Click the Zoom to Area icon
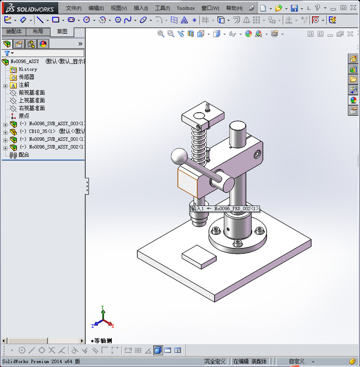Image resolution: width=360 pixels, height=367 pixels. [171, 34]
